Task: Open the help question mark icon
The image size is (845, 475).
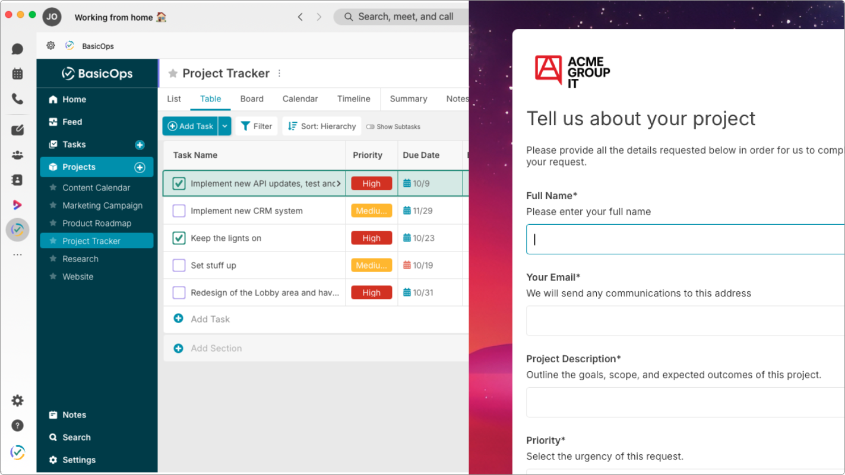Action: 17,425
